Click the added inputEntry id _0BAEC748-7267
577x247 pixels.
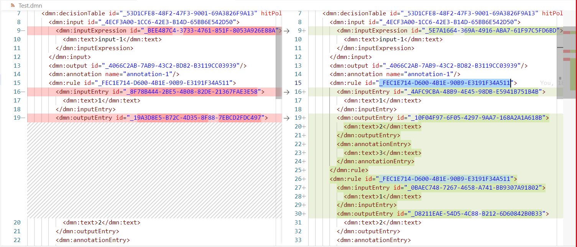tap(473, 188)
